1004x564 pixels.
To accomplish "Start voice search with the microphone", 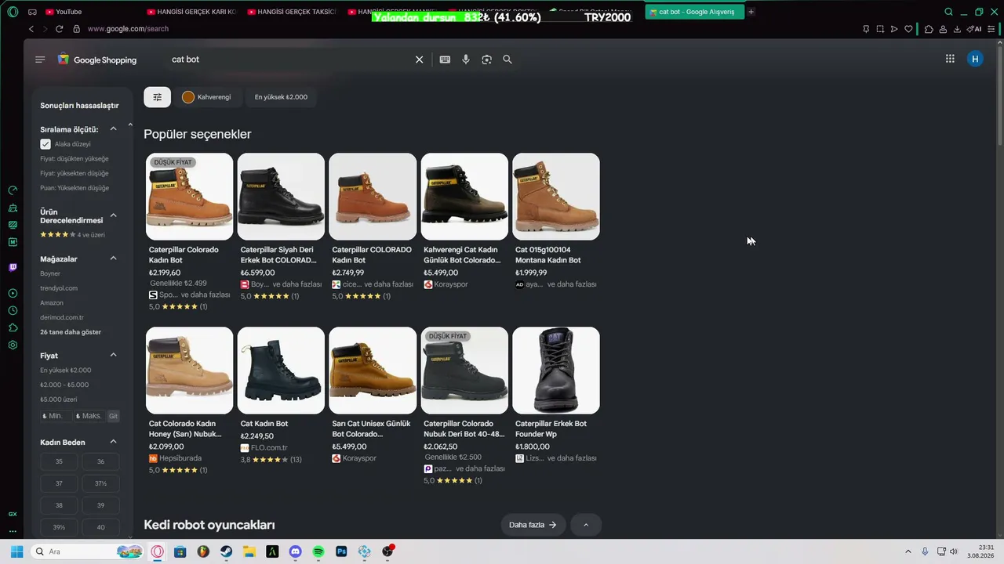I will click(466, 60).
